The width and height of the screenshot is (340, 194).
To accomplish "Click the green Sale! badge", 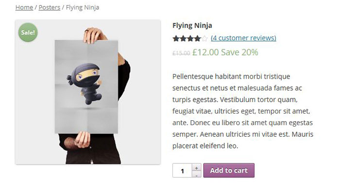I will pyautogui.click(x=28, y=32).
